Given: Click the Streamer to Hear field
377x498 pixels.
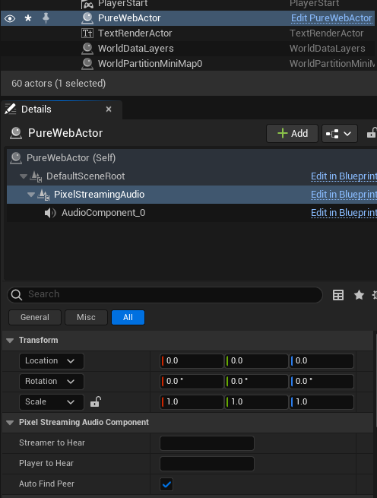Looking at the screenshot, I should tap(207, 443).
